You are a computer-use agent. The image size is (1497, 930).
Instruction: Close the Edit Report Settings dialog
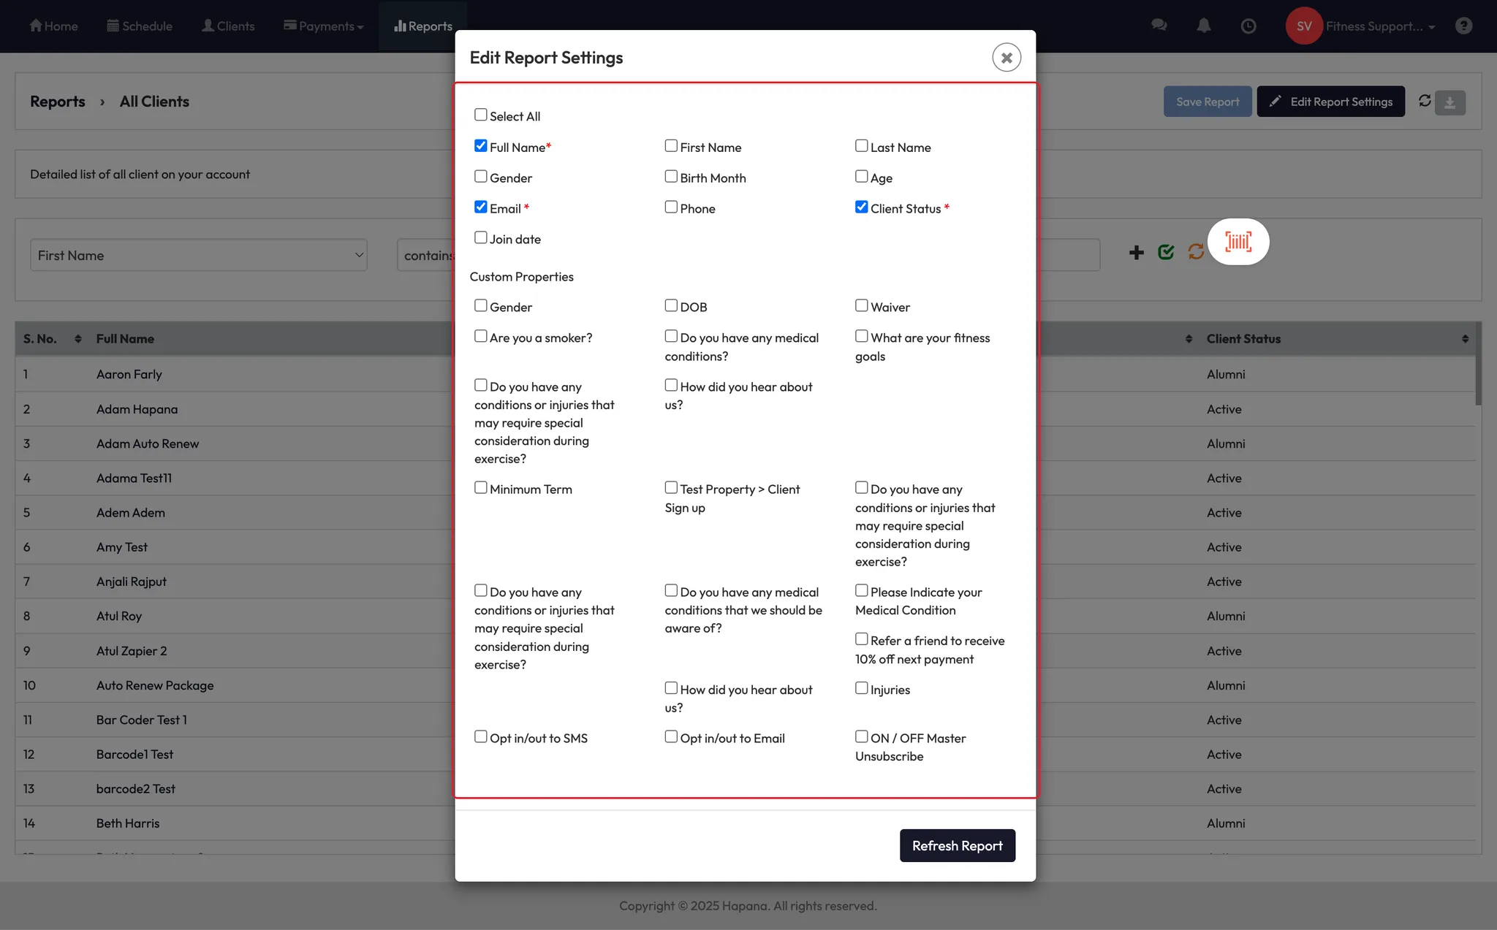coord(1006,58)
